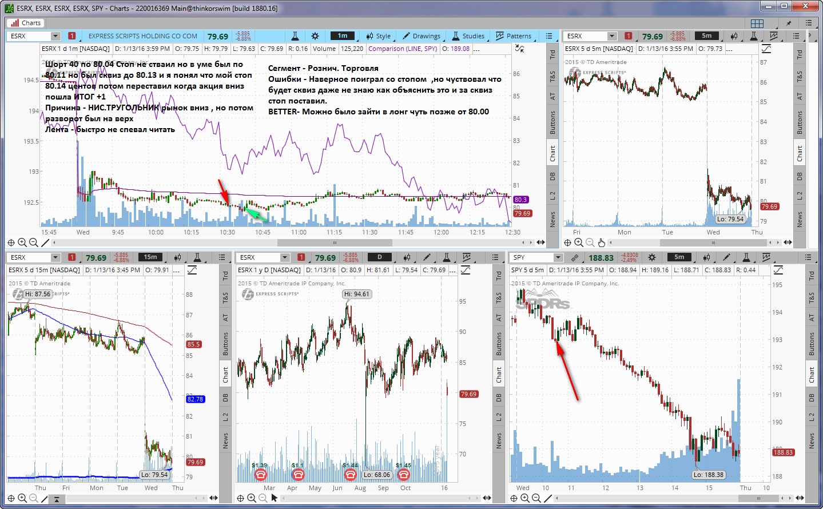Click red clipboard link 1 in main chart
The image size is (823, 509).
click(x=72, y=36)
